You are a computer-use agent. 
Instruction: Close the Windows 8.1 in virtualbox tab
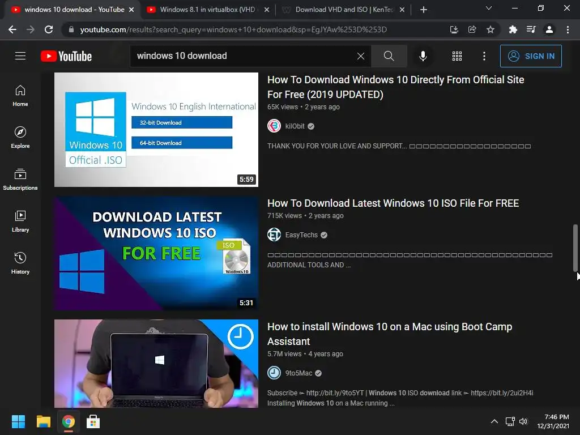(267, 10)
